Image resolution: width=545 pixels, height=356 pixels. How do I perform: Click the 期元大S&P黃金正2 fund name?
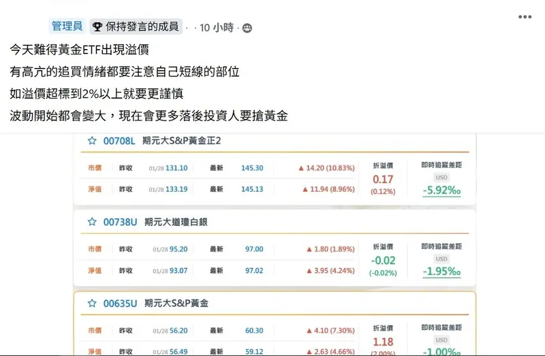(181, 141)
